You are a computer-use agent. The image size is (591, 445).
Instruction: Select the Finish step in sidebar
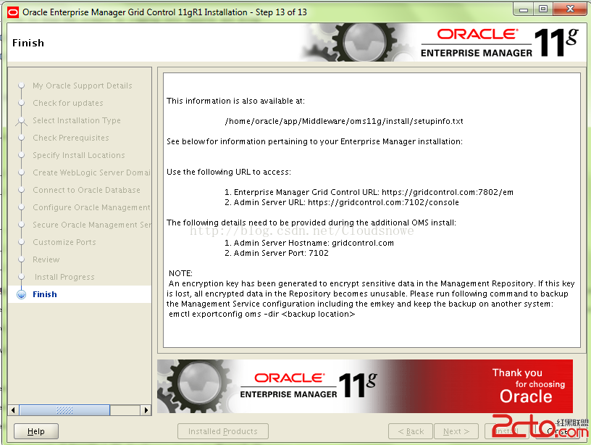pyautogui.click(x=44, y=294)
